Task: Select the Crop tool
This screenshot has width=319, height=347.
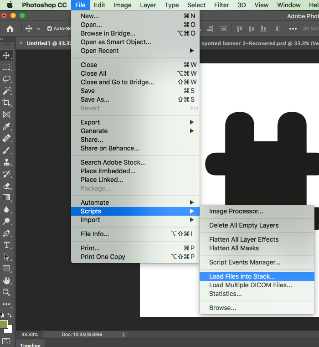Action: [6, 103]
